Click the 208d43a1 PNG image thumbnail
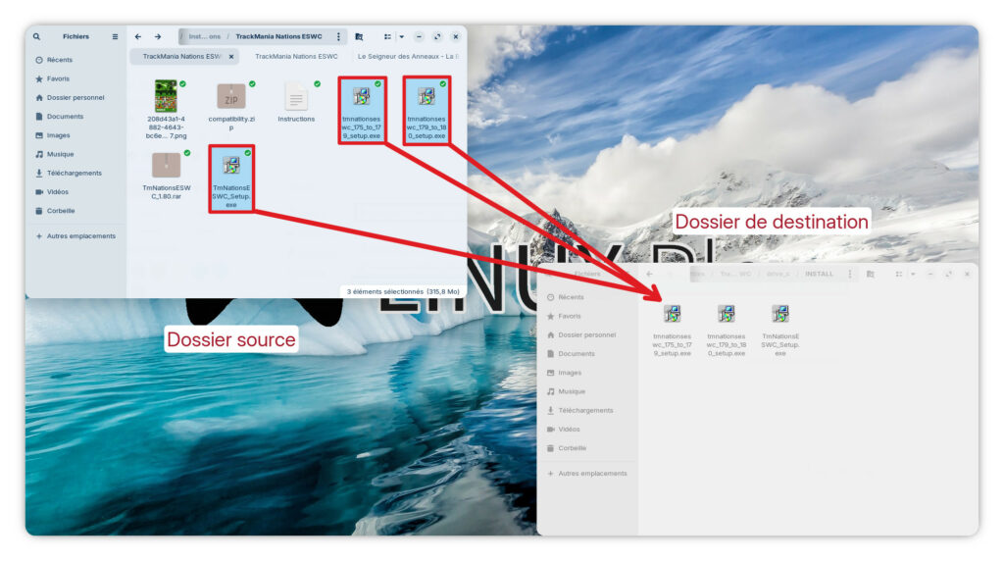The width and height of the screenshot is (1004, 561). [x=166, y=96]
